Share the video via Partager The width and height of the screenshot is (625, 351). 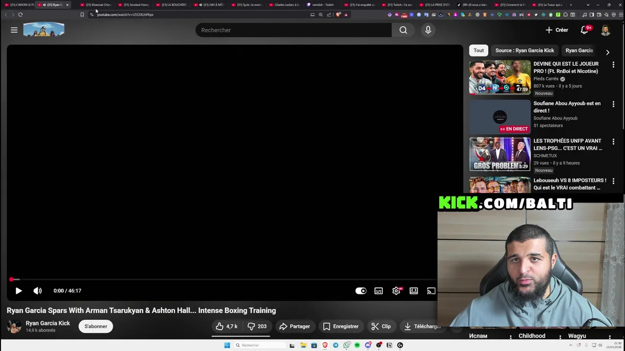point(294,326)
